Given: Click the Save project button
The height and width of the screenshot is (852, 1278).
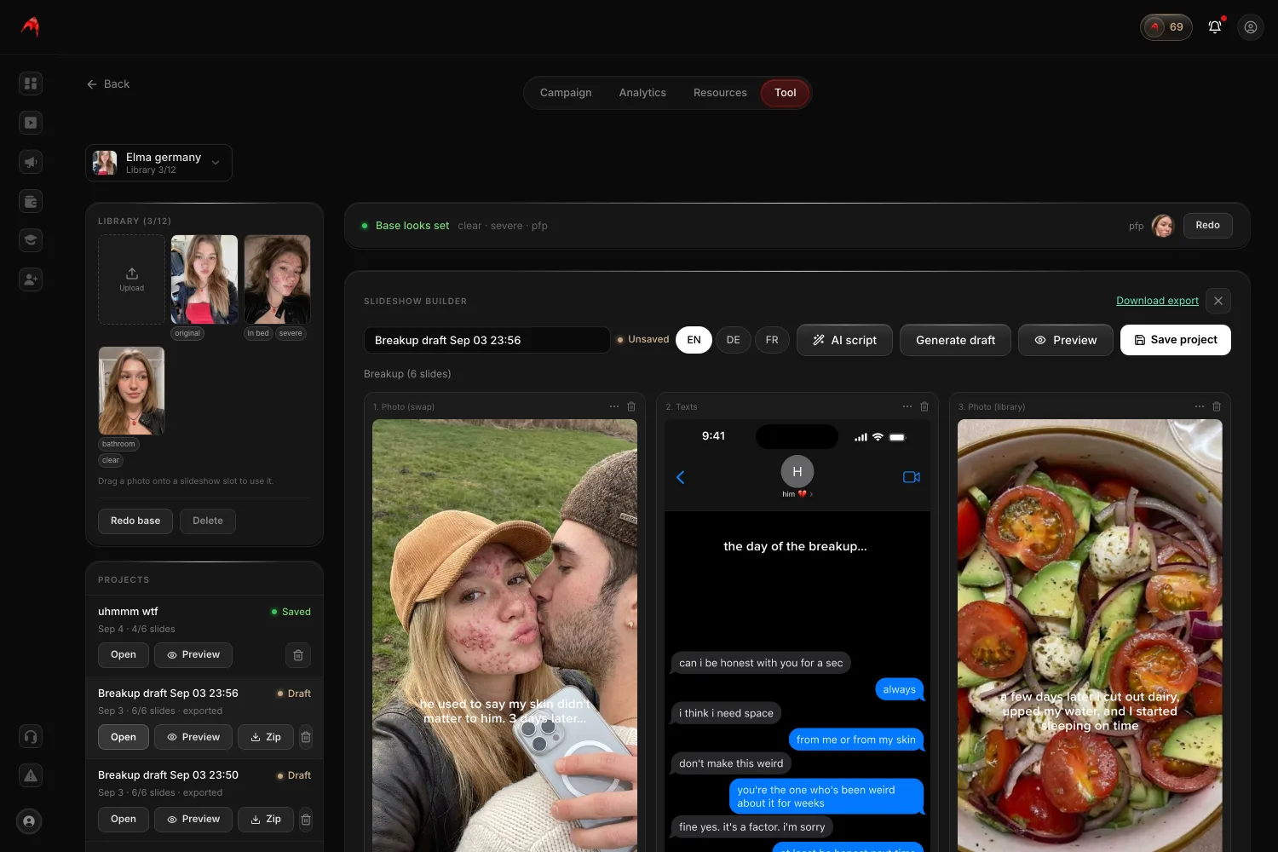Looking at the screenshot, I should [1176, 340].
